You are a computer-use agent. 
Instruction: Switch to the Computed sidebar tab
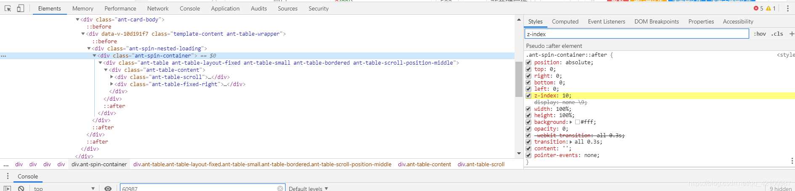click(x=565, y=21)
